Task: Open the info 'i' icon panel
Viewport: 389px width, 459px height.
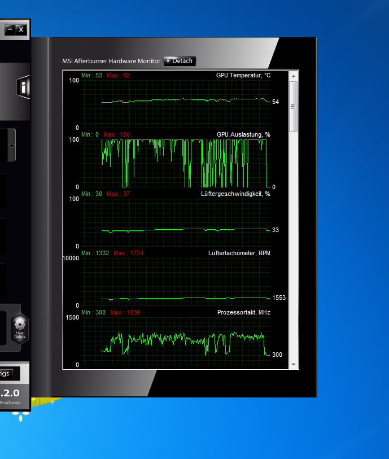Action: (24, 87)
